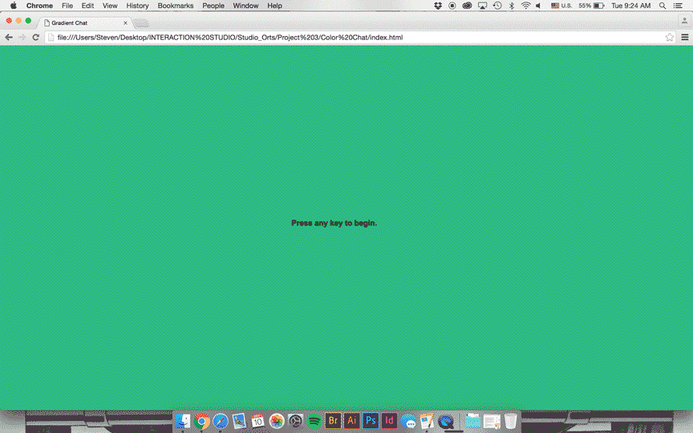Viewport: 693px width, 433px height.
Task: Toggle the Bluetooth menu bar icon
Action: (x=512, y=6)
